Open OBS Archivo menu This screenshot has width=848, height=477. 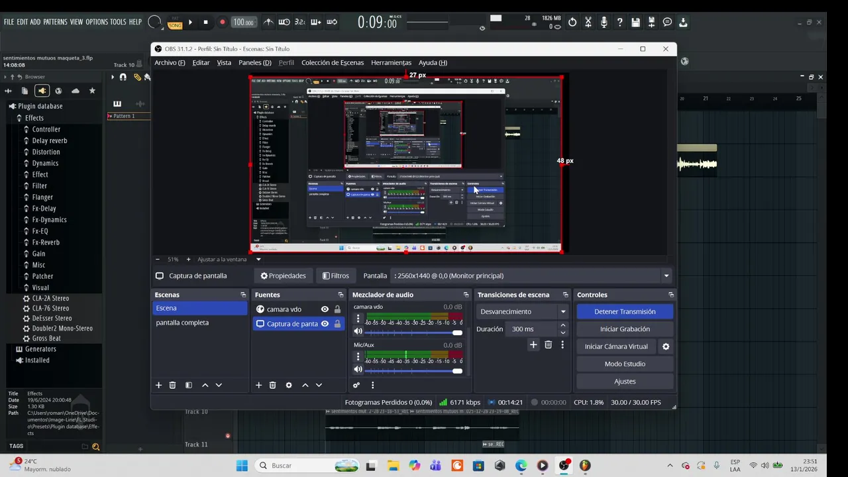(170, 62)
